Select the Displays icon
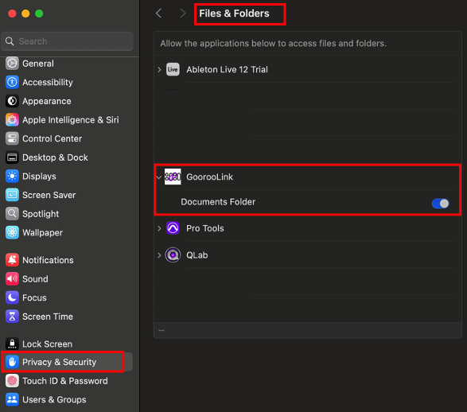 12,177
